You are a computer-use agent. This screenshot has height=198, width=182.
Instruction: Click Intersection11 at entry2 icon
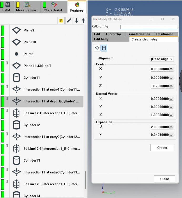pos(17,137)
